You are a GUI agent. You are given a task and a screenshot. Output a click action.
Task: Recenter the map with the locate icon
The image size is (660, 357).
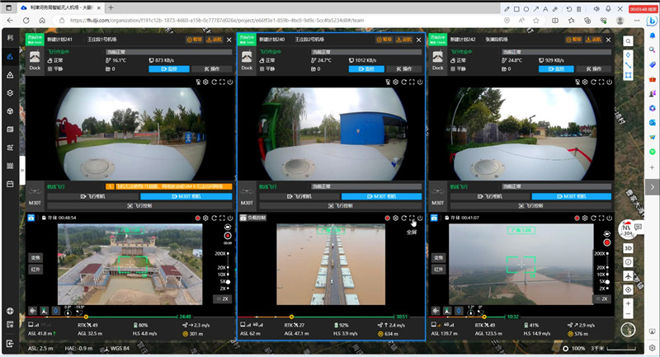click(x=628, y=289)
